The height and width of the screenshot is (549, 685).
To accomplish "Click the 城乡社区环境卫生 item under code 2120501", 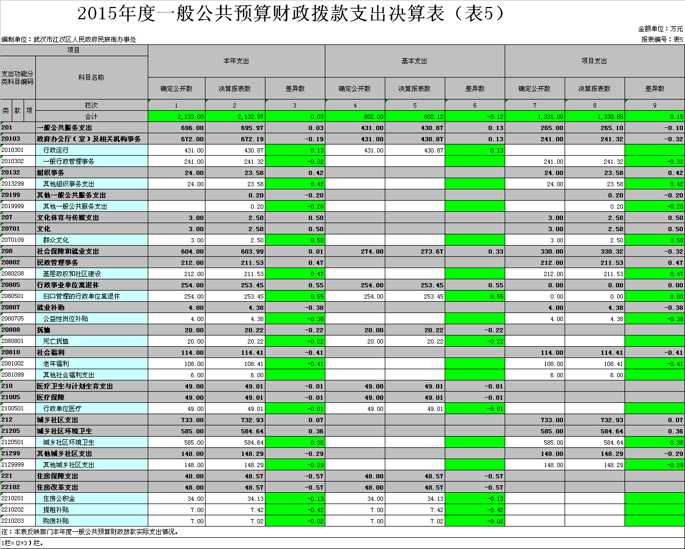I will pos(92,443).
